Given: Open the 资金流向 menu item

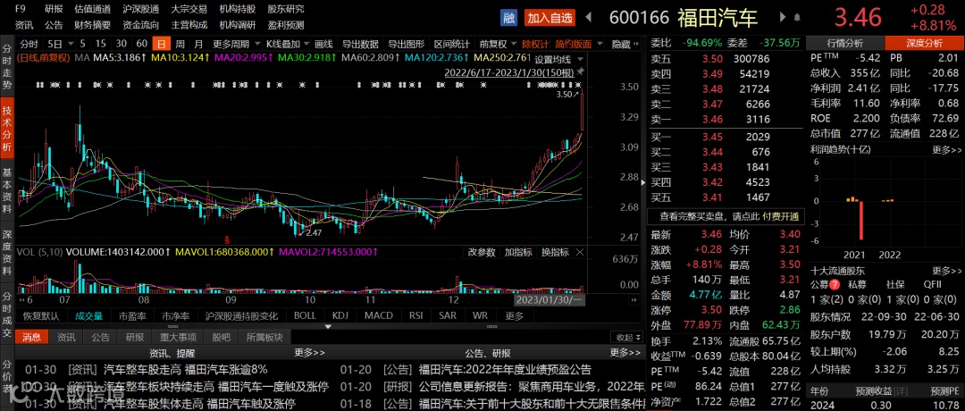Looking at the screenshot, I should click(140, 25).
